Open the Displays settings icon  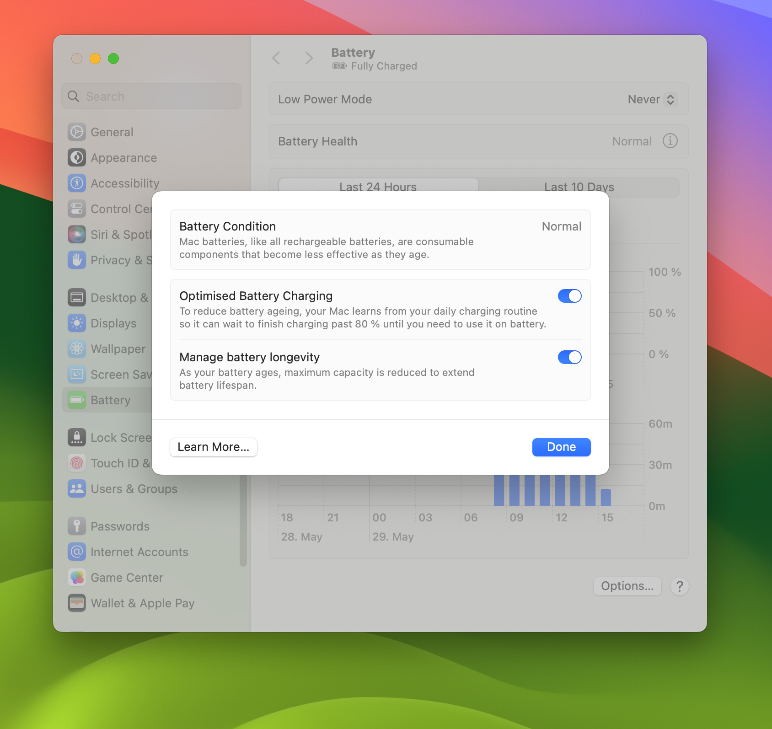[77, 323]
